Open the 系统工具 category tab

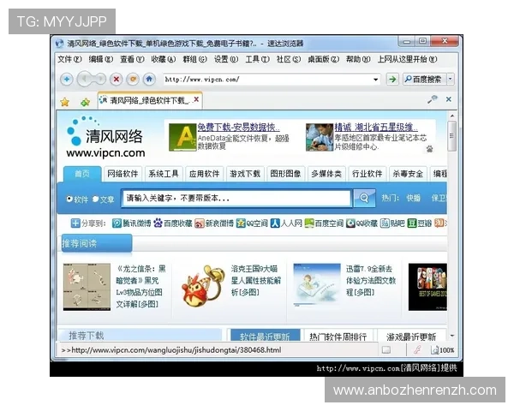(164, 174)
